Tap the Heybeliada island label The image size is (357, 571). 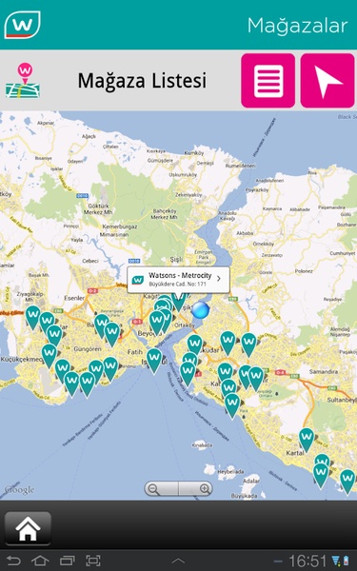[230, 472]
